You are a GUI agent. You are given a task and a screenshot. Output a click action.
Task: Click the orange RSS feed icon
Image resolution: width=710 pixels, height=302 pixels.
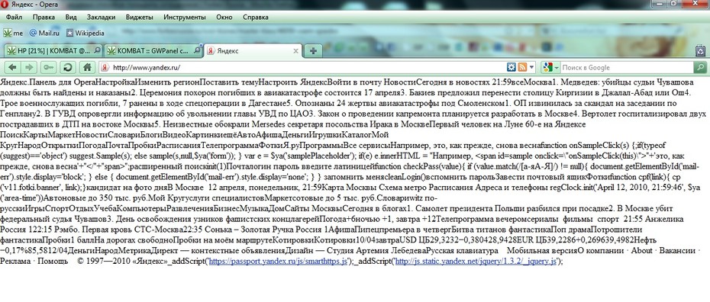pyautogui.click(x=522, y=67)
